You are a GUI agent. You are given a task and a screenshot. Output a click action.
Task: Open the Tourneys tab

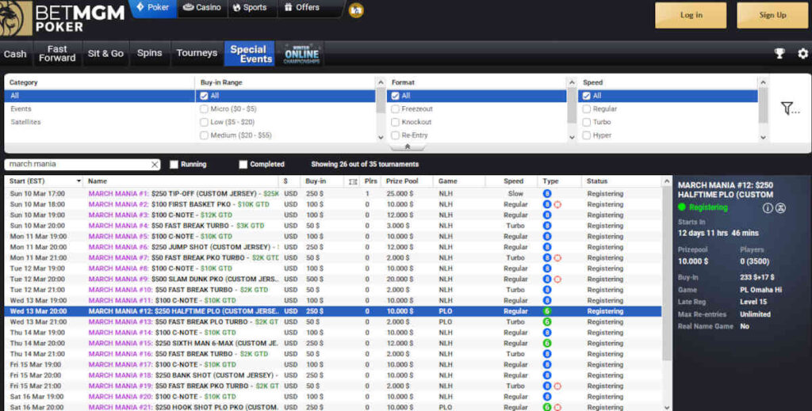197,54
